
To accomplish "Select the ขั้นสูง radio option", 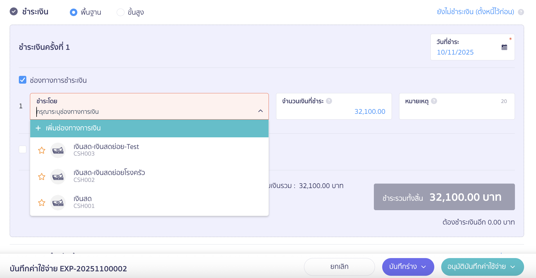I will click(x=121, y=12).
